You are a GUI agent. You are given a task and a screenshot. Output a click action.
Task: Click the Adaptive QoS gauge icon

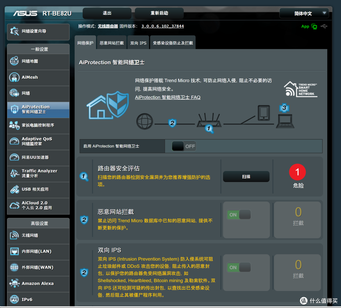pos(14,141)
